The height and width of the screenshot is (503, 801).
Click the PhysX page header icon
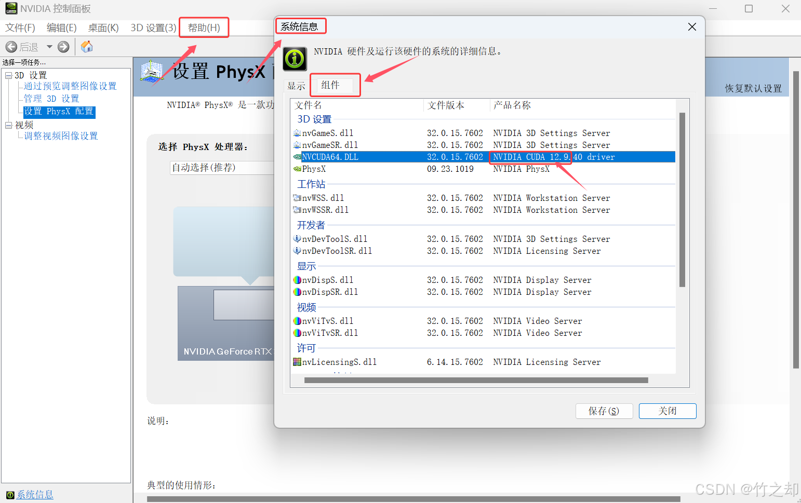[x=152, y=71]
